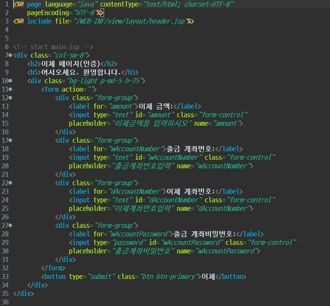Screen dimensions: 330x306
Task: Collapse the fold marker on line 7
Action: tap(10, 55)
